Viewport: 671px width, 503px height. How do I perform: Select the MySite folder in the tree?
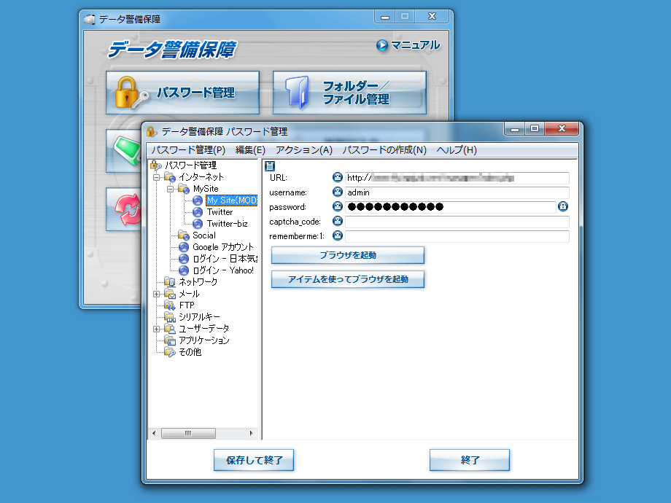click(206, 189)
